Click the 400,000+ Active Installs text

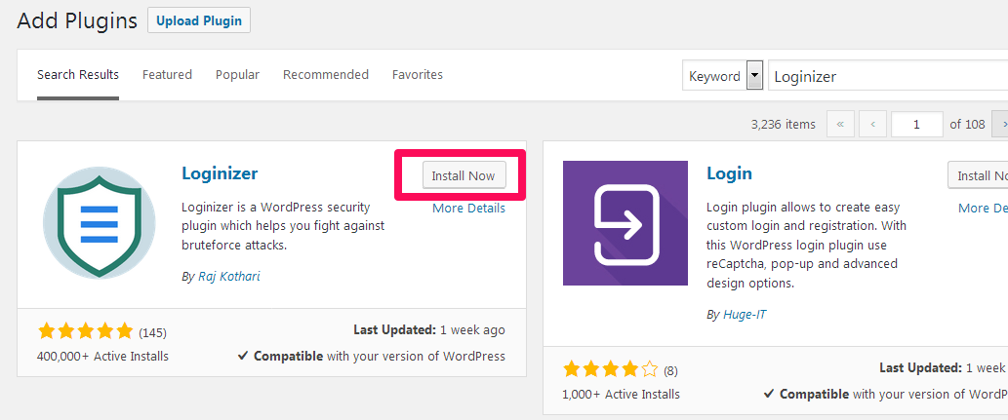coord(102,356)
